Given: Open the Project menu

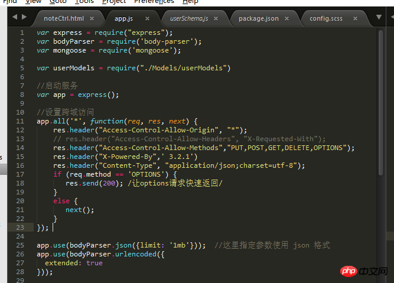Looking at the screenshot, I should pyautogui.click(x=114, y=2).
